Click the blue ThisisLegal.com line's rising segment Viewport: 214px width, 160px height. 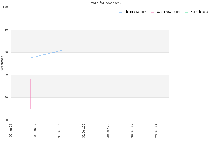point(47,54)
